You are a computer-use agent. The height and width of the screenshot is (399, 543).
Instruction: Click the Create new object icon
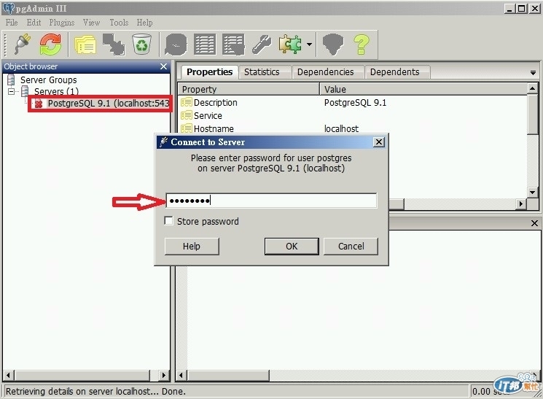click(114, 44)
